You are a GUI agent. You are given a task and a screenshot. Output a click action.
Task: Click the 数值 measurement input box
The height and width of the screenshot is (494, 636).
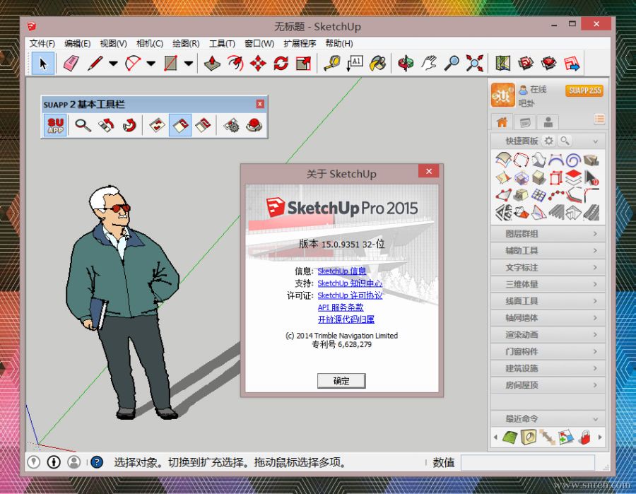(x=528, y=462)
